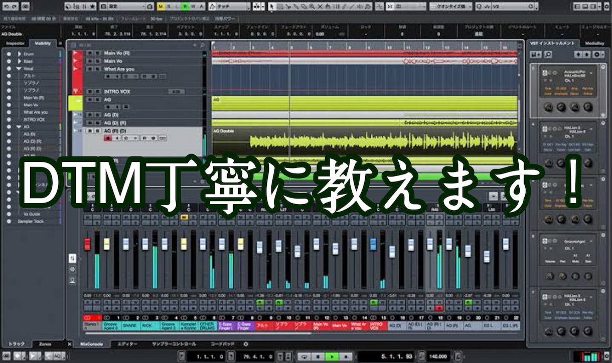
Task: Switch to the Visibility tab
Action: tap(43, 44)
